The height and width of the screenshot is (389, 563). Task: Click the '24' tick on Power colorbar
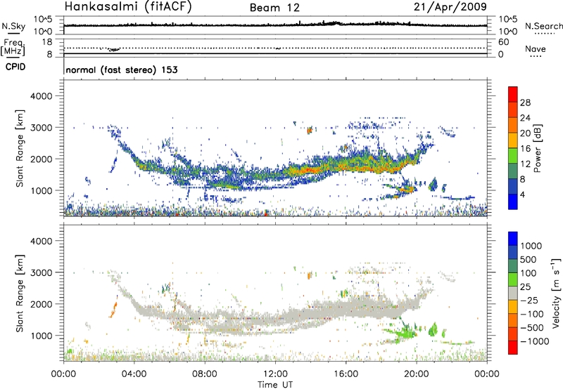(x=525, y=118)
